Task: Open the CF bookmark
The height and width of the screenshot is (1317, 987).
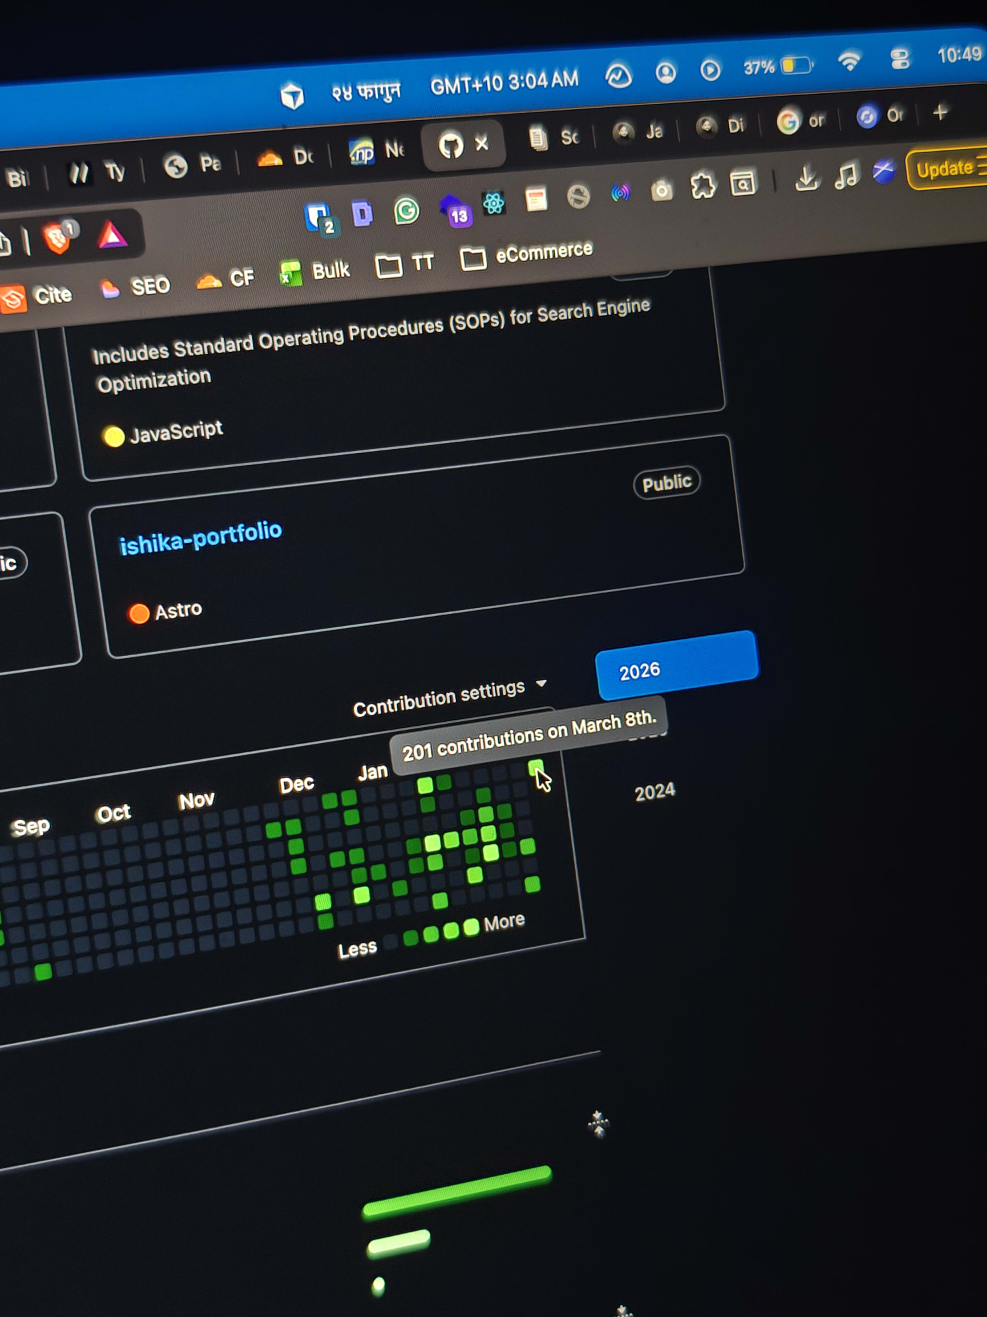Action: (226, 279)
